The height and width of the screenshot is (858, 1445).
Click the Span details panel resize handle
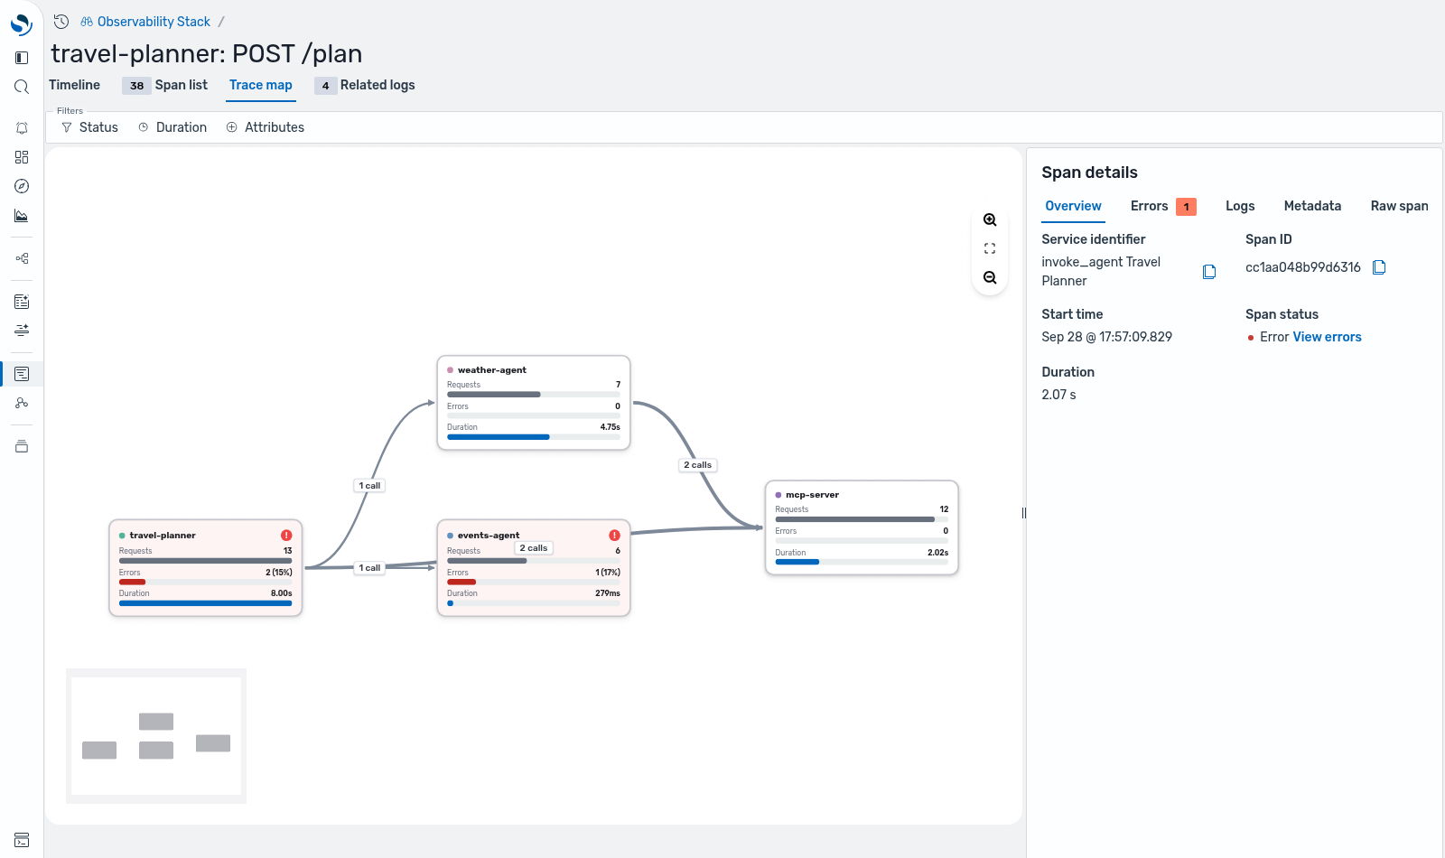[x=1024, y=513]
